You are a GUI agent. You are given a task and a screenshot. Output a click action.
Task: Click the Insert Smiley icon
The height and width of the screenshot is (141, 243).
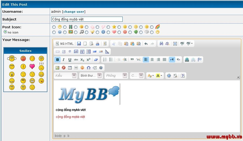click(x=82, y=68)
